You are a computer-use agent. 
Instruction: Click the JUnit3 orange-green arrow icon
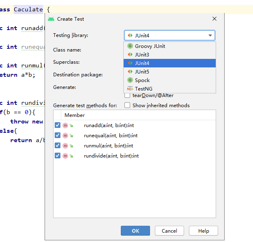click(x=130, y=54)
